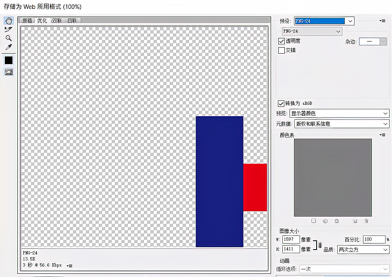Open the 预览 显示器颜色 dropdown
Screen dimensions: 392x277
pyautogui.click(x=339, y=113)
